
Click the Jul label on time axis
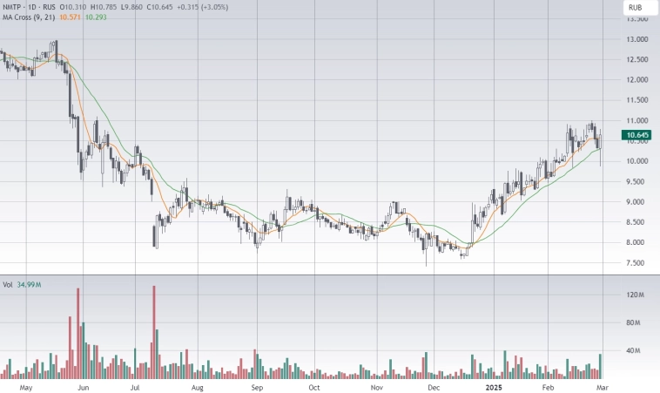point(135,388)
